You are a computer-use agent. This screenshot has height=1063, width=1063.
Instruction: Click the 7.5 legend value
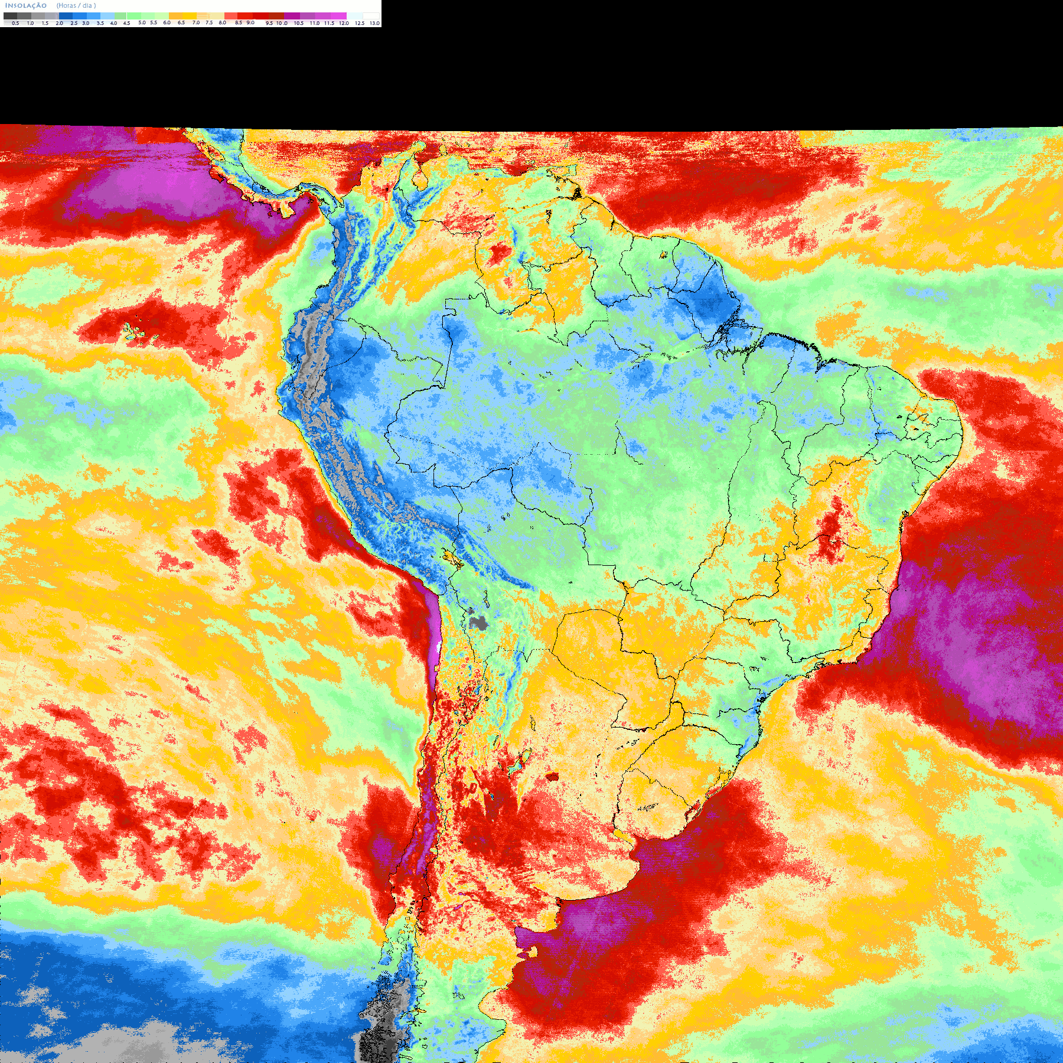209,22
